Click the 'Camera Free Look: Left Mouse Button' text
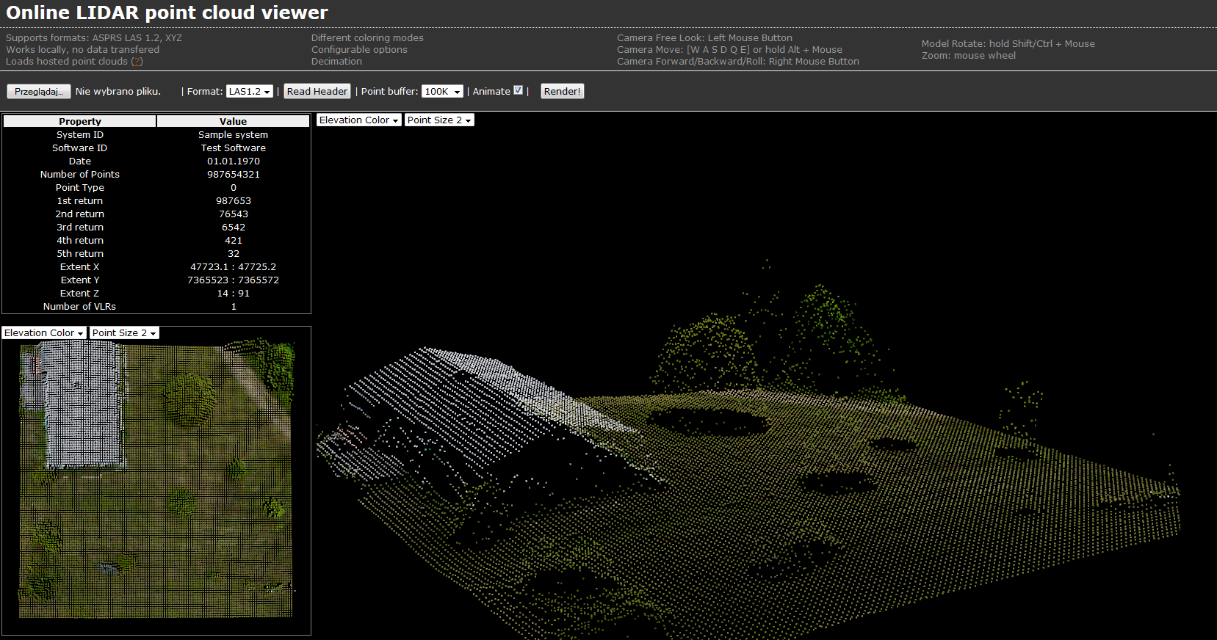Viewport: 1217px width, 640px height. pyautogui.click(x=704, y=38)
